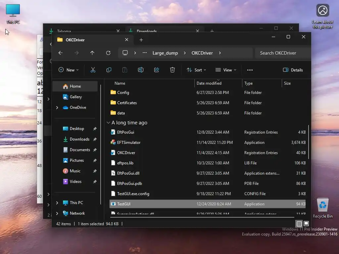339x254 pixels.
Task: Click Learn about this picture icon
Action: point(322,17)
